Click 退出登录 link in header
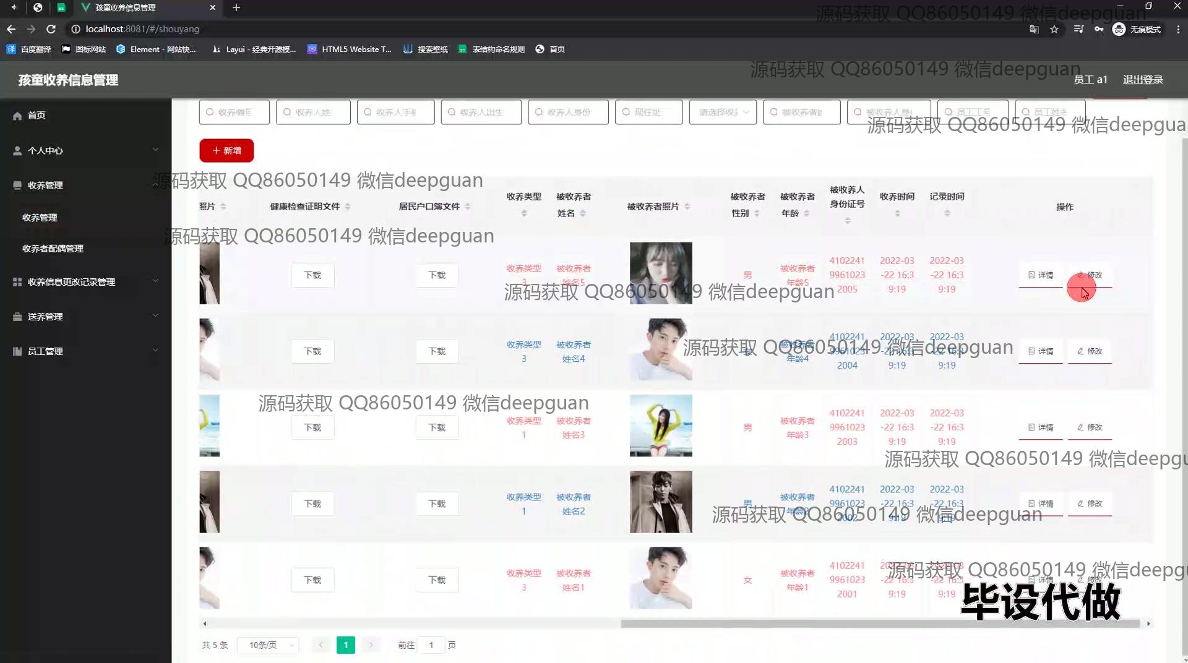 (1143, 80)
